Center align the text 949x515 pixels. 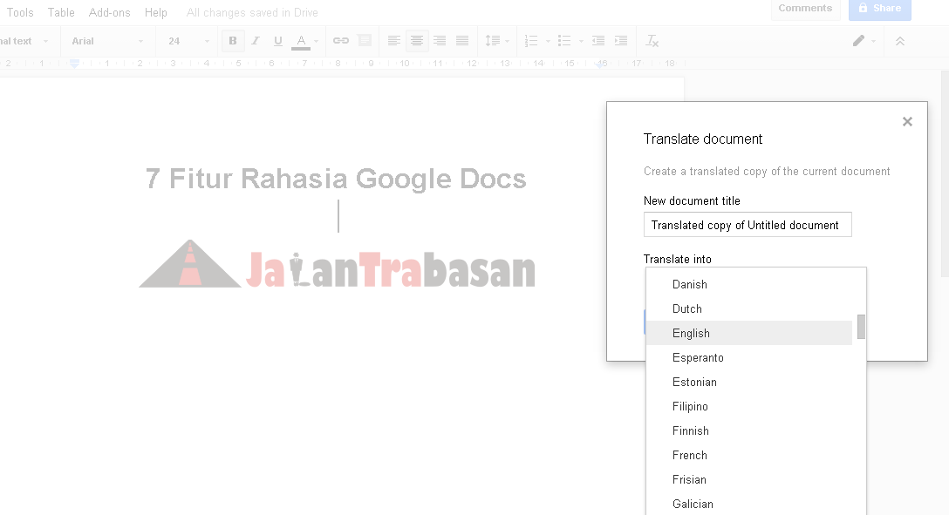pos(416,41)
